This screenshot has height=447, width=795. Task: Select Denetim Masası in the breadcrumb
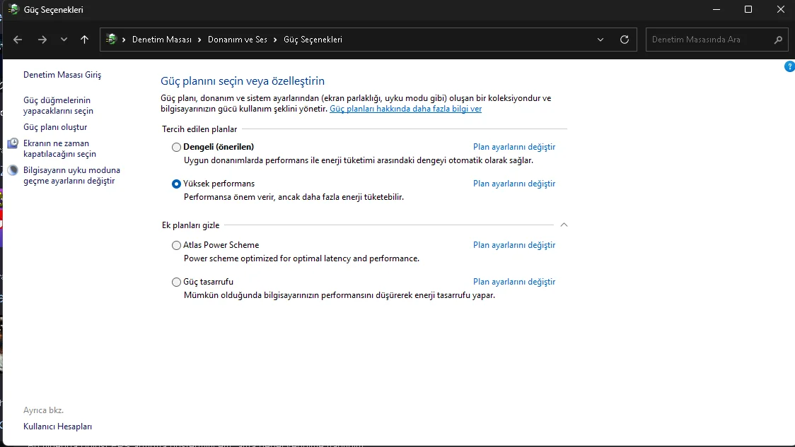click(162, 40)
